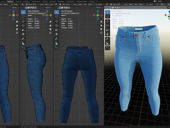Open Object Mode dropdown in Back Orthographic viewport

[x=66, y=4]
